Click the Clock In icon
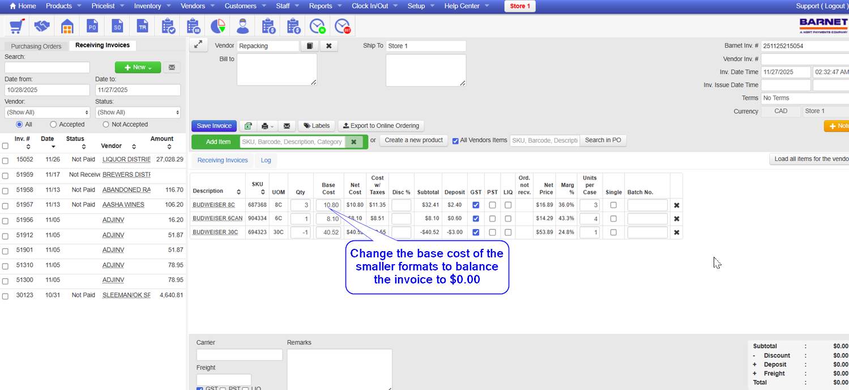The width and height of the screenshot is (849, 390). (x=318, y=26)
